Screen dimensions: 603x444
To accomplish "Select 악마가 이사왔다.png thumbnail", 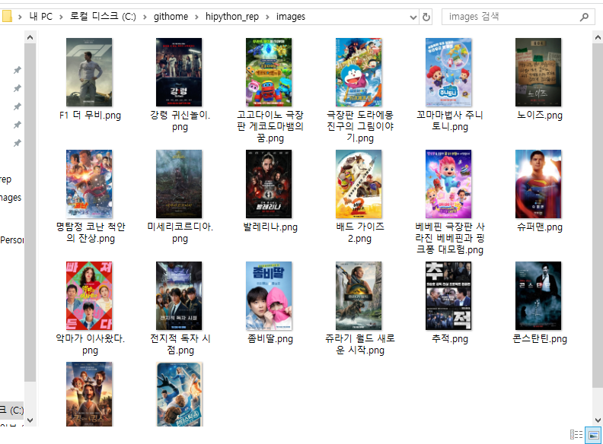I will click(89, 296).
